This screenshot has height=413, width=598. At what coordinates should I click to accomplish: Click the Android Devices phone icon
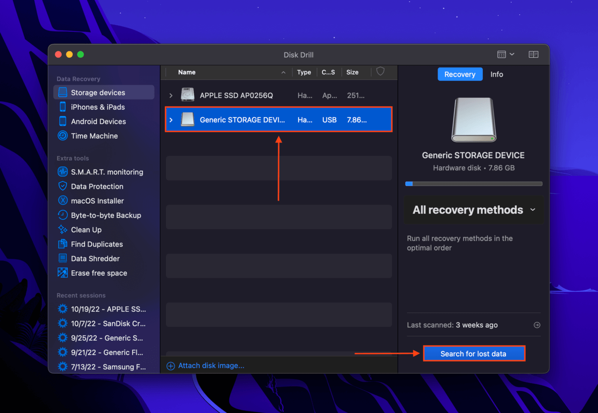pos(63,122)
